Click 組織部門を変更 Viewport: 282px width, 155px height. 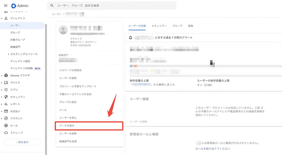coord(68,141)
